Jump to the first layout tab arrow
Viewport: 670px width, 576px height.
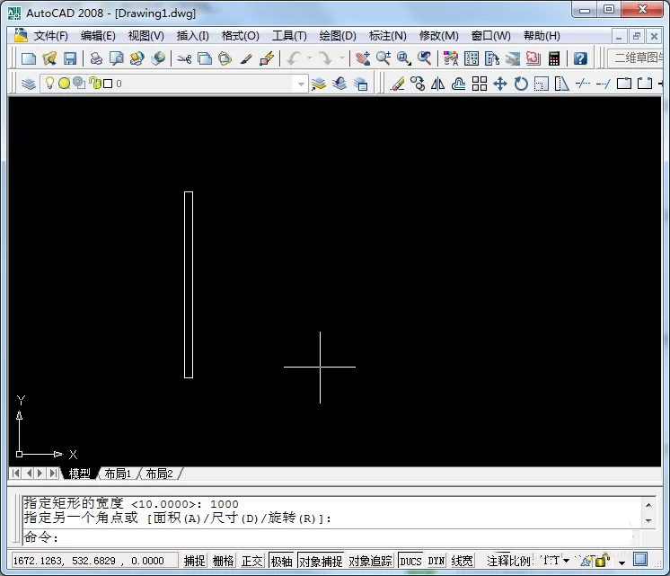[15, 473]
